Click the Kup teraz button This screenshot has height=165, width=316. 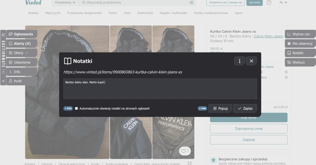point(249,118)
